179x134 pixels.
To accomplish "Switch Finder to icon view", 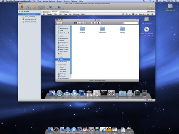I will click(x=76, y=23).
